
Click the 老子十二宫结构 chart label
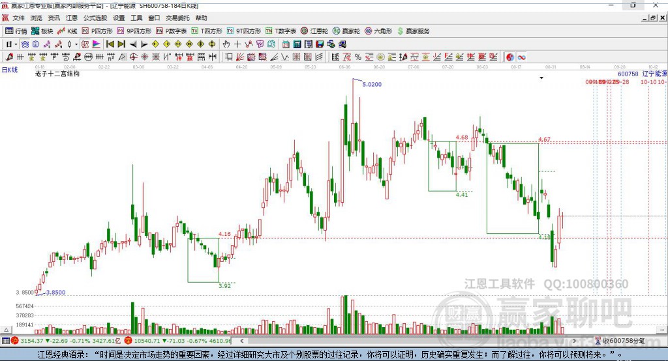[57, 74]
